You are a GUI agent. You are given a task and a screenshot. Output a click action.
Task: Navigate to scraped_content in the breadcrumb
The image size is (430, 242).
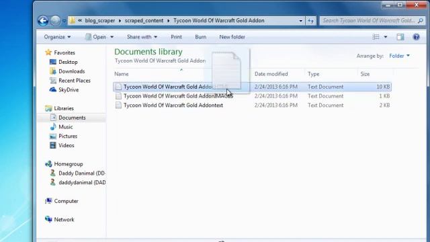coord(144,21)
